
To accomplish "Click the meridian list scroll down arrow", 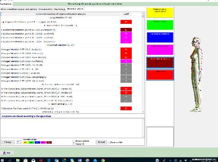I will click(x=143, y=112).
